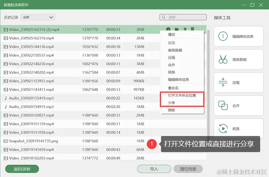
Task: Open the 转换 convert tool card
Action: (x=239, y=129)
